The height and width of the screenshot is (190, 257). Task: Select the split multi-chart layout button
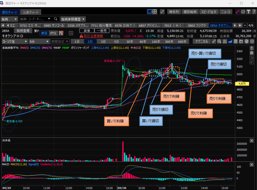(155, 12)
